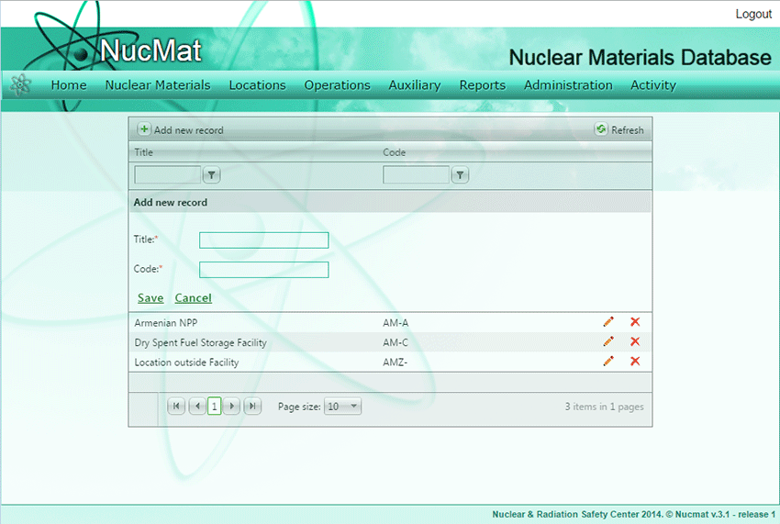
Task: Edit the Dry Spent Fuel Storage Facility row
Action: click(x=607, y=341)
